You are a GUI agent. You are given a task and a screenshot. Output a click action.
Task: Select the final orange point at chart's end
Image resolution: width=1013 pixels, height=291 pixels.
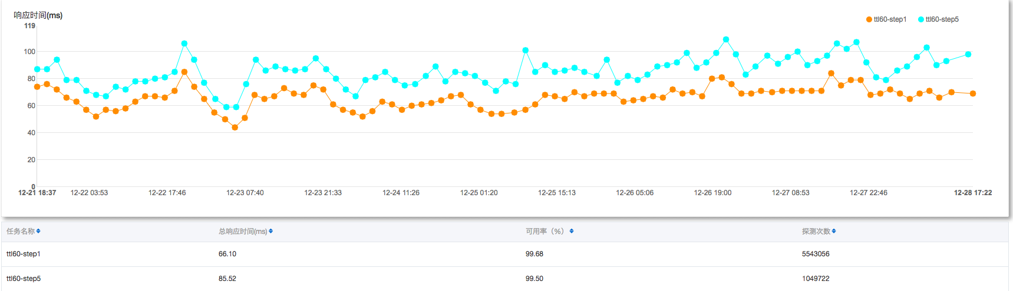pyautogui.click(x=973, y=93)
